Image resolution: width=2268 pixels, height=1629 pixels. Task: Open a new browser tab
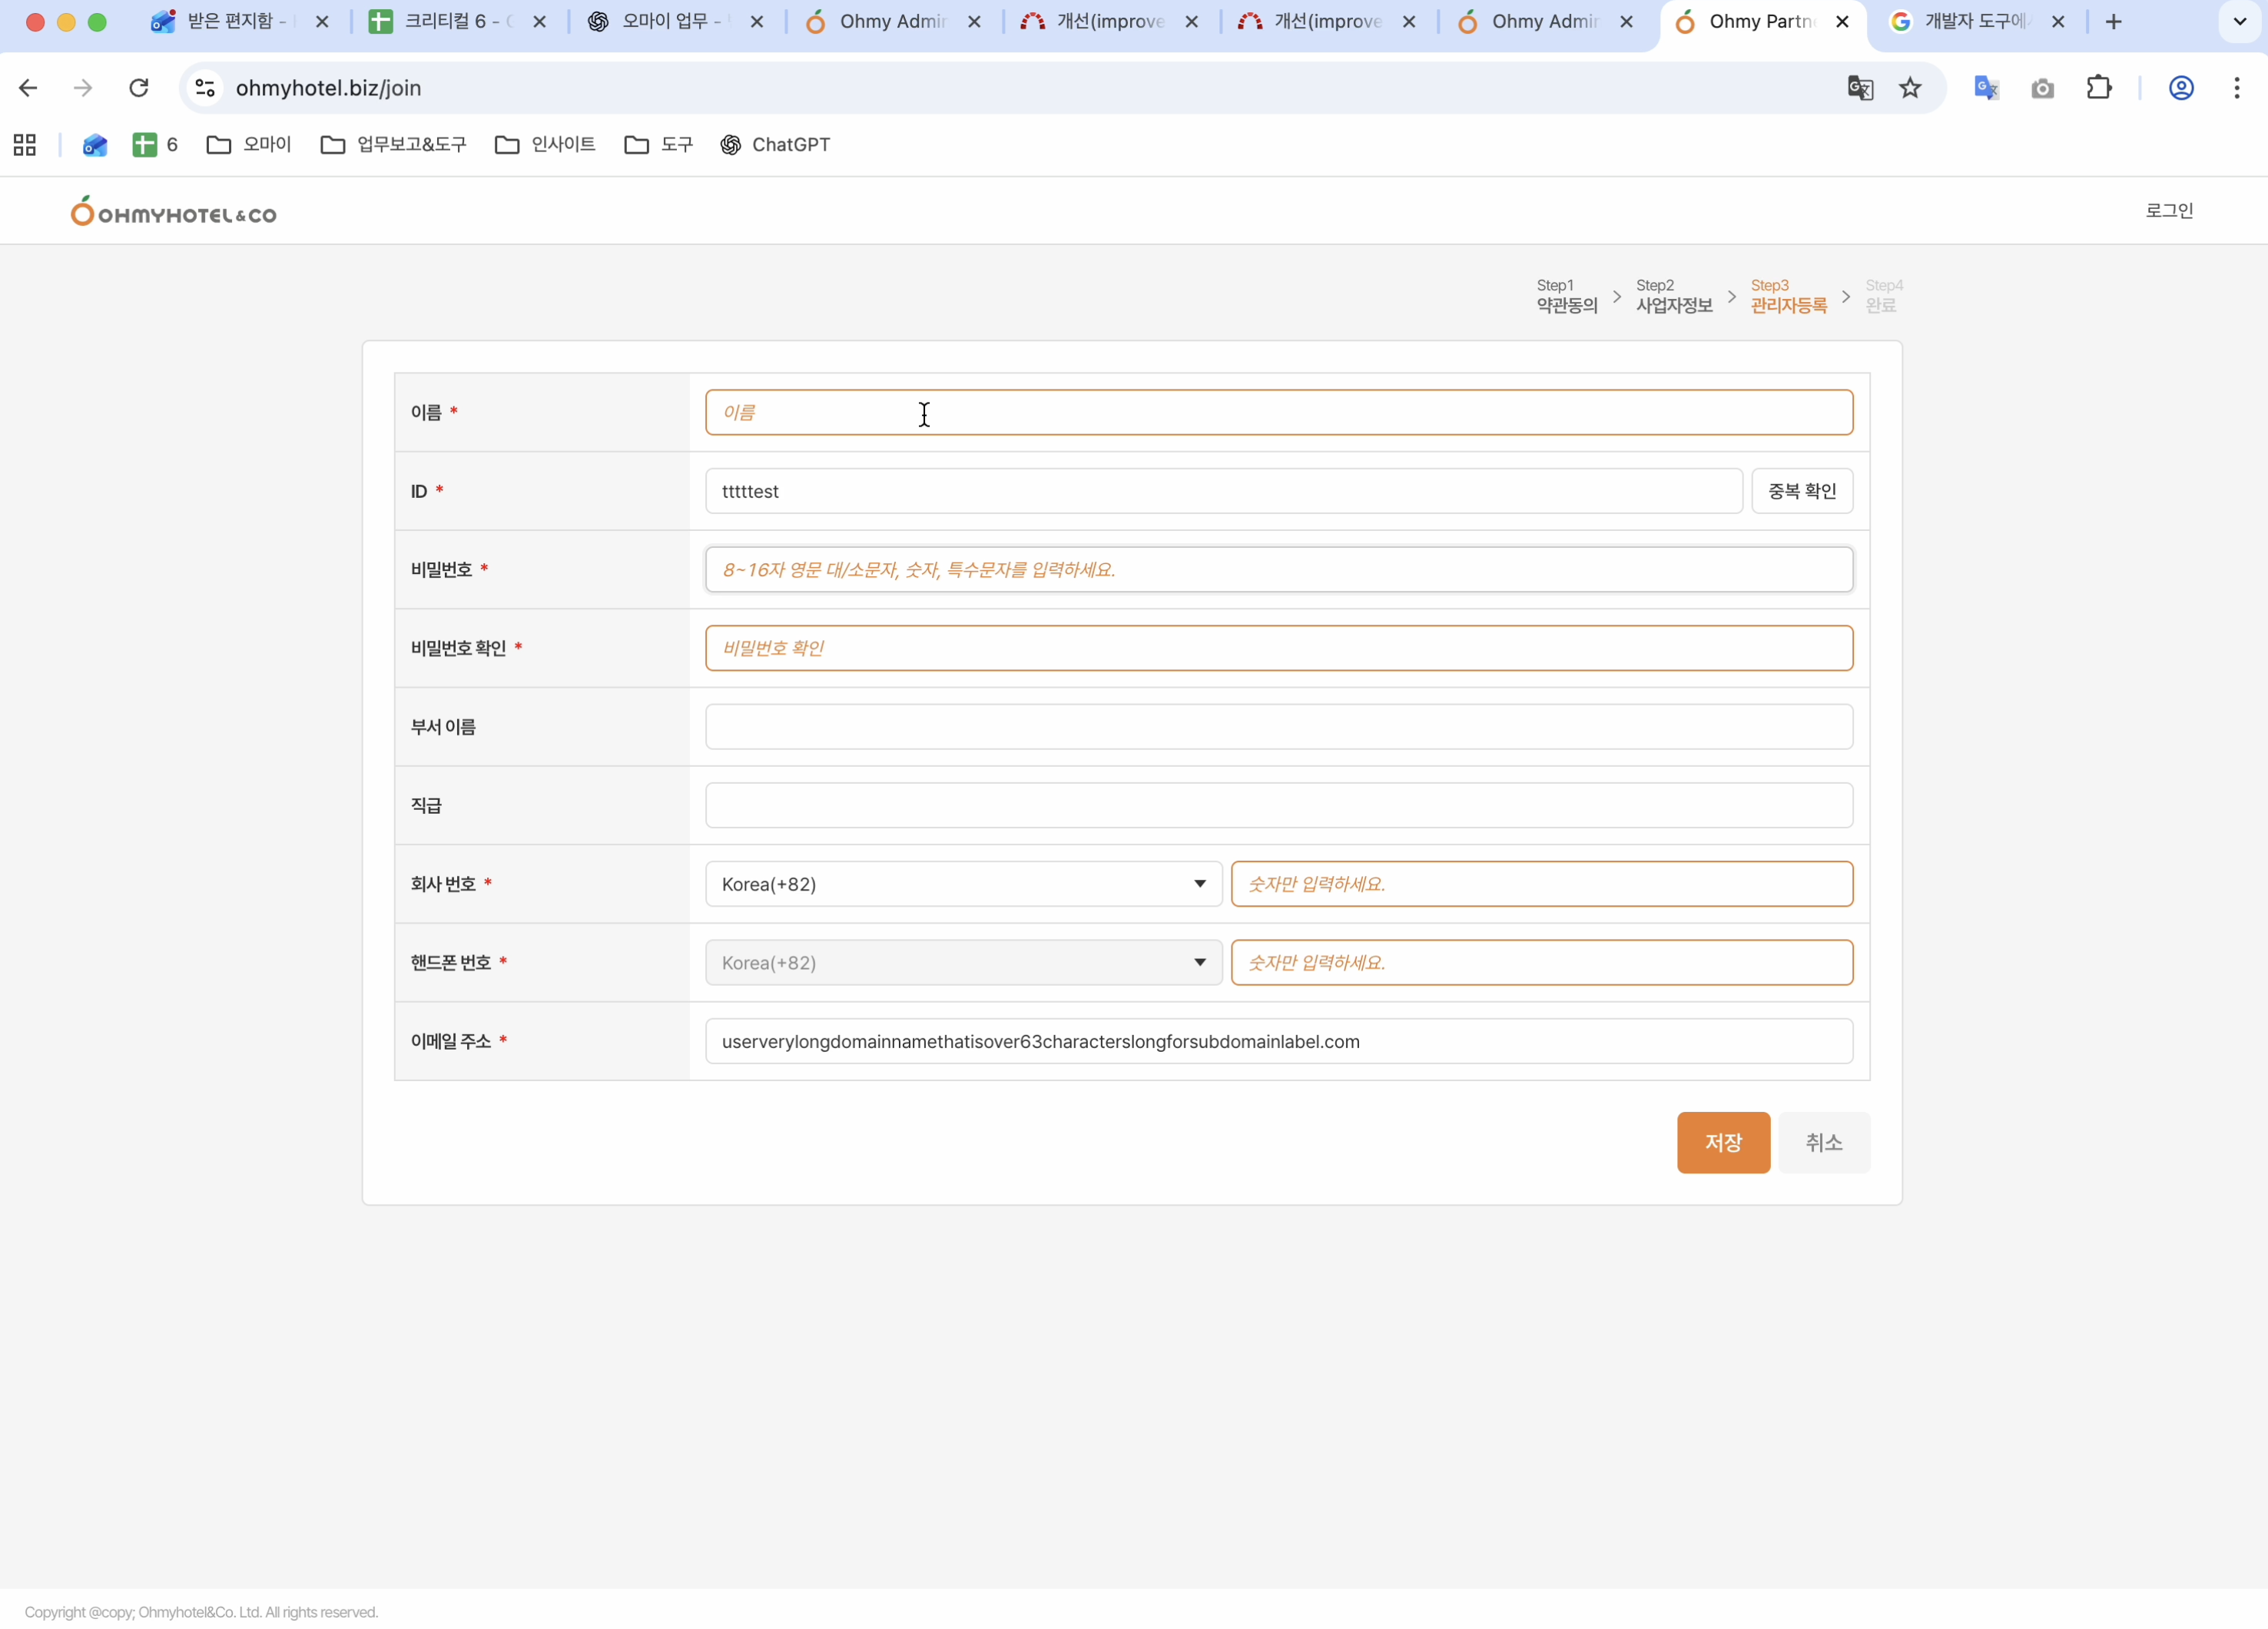(2113, 22)
